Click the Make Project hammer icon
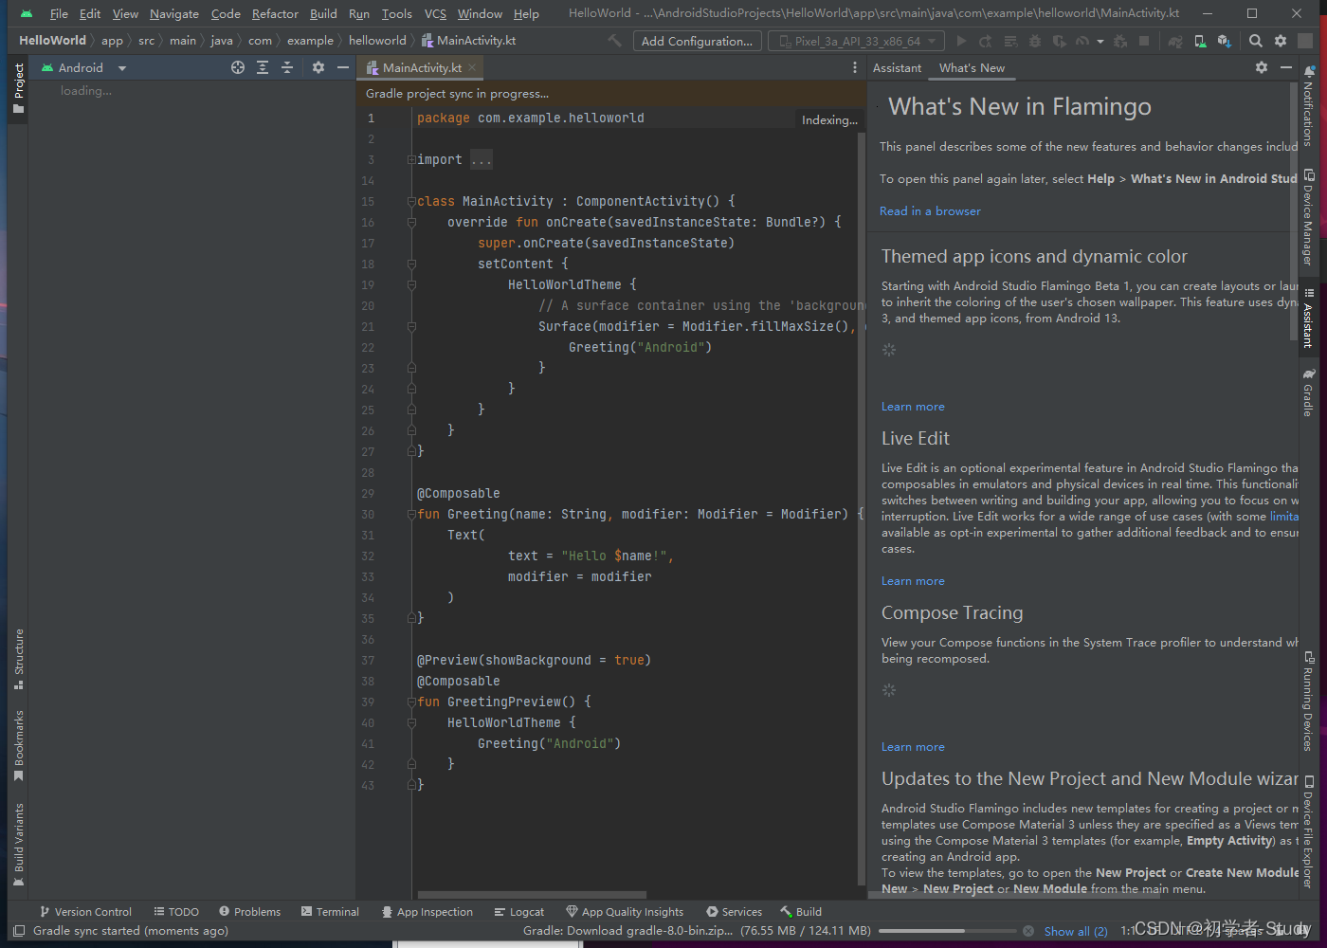Image resolution: width=1327 pixels, height=948 pixels. (x=615, y=41)
